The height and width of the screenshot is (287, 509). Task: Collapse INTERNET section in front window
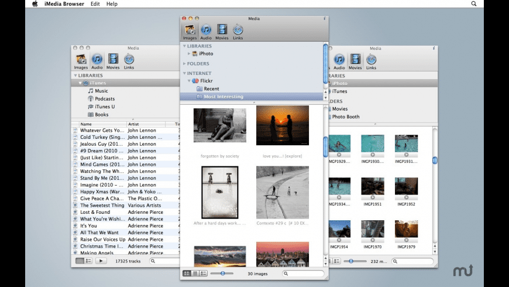coord(184,73)
